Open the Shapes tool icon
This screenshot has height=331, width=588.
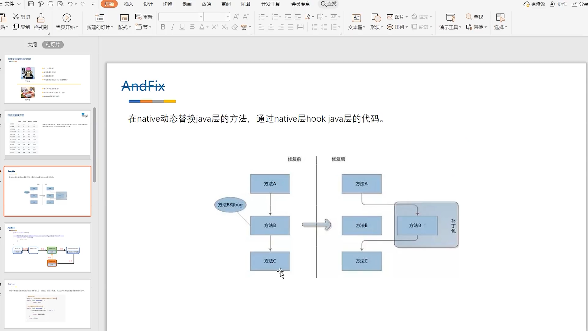point(376,18)
